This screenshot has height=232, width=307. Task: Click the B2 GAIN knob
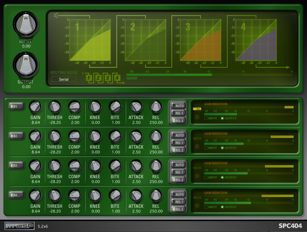35,137
